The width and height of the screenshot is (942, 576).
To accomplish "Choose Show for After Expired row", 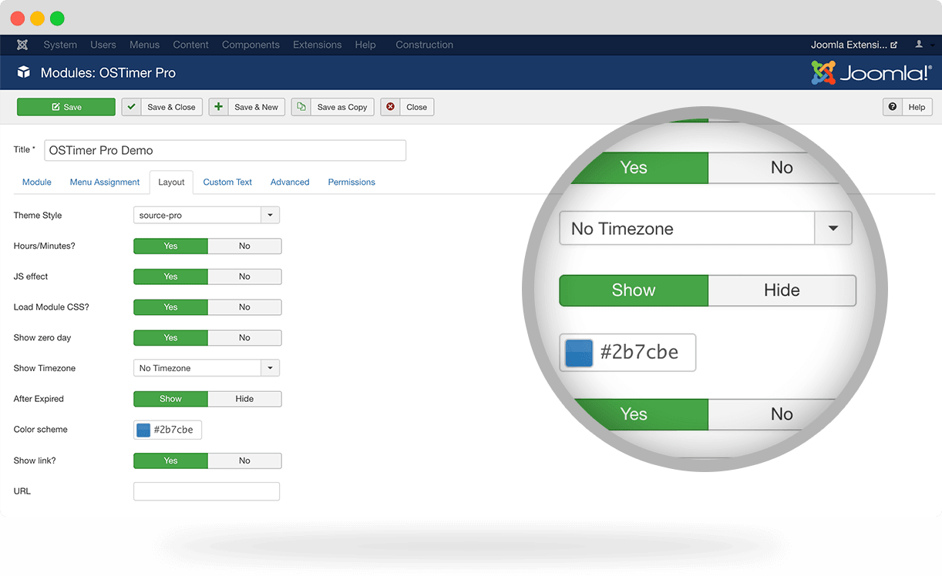I will coord(170,399).
